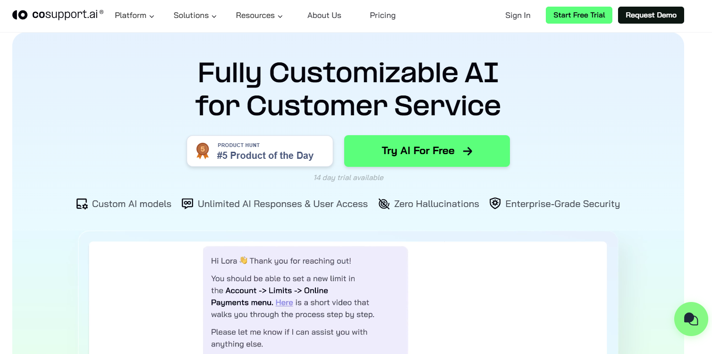Click the Enterprise-Grade Security shield icon
The height and width of the screenshot is (354, 712).
coord(495,204)
